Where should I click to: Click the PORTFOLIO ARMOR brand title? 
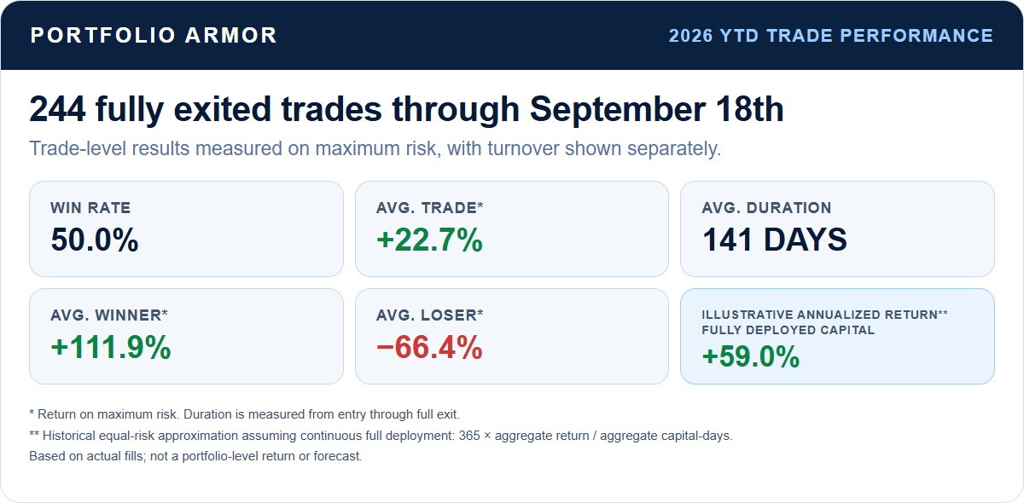click(154, 35)
